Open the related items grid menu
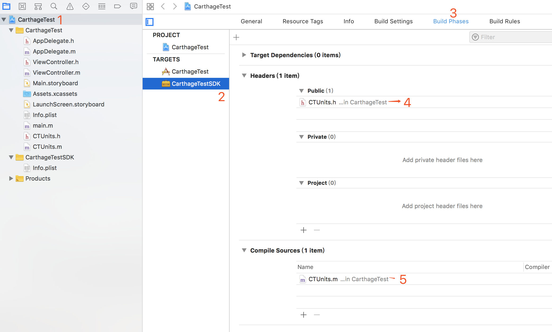Screen dimensions: 552x332 click(150, 6)
